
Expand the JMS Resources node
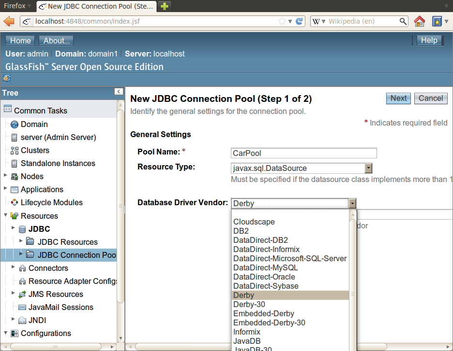[x=13, y=294]
